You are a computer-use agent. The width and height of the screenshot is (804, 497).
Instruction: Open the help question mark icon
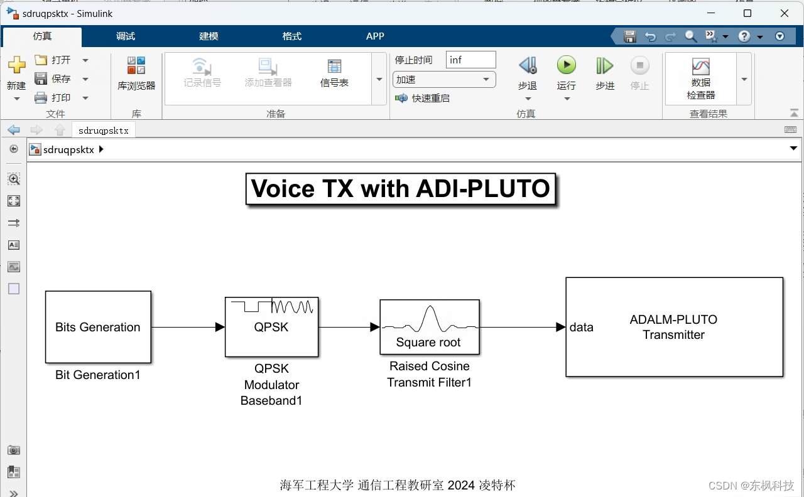click(744, 36)
